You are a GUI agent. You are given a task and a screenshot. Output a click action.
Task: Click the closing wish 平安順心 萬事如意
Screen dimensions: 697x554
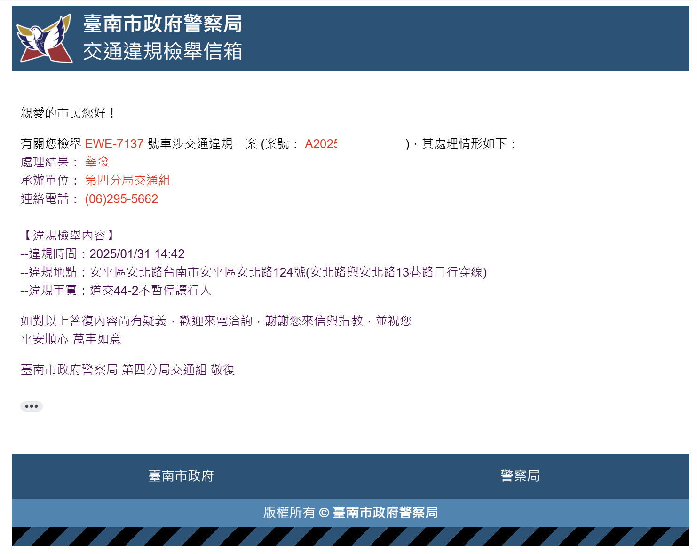(x=71, y=339)
